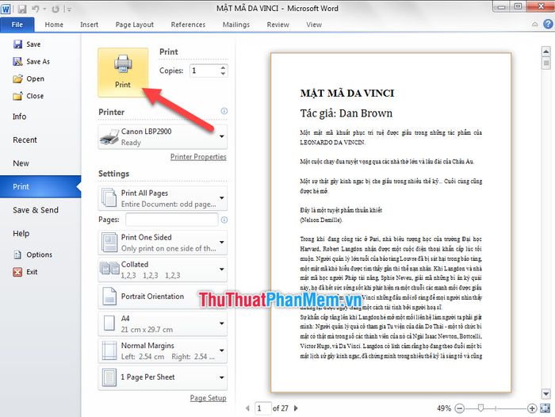Screen dimensions: 555x417
Task: Click preview scrollbar down arrow
Action: pos(546,393)
